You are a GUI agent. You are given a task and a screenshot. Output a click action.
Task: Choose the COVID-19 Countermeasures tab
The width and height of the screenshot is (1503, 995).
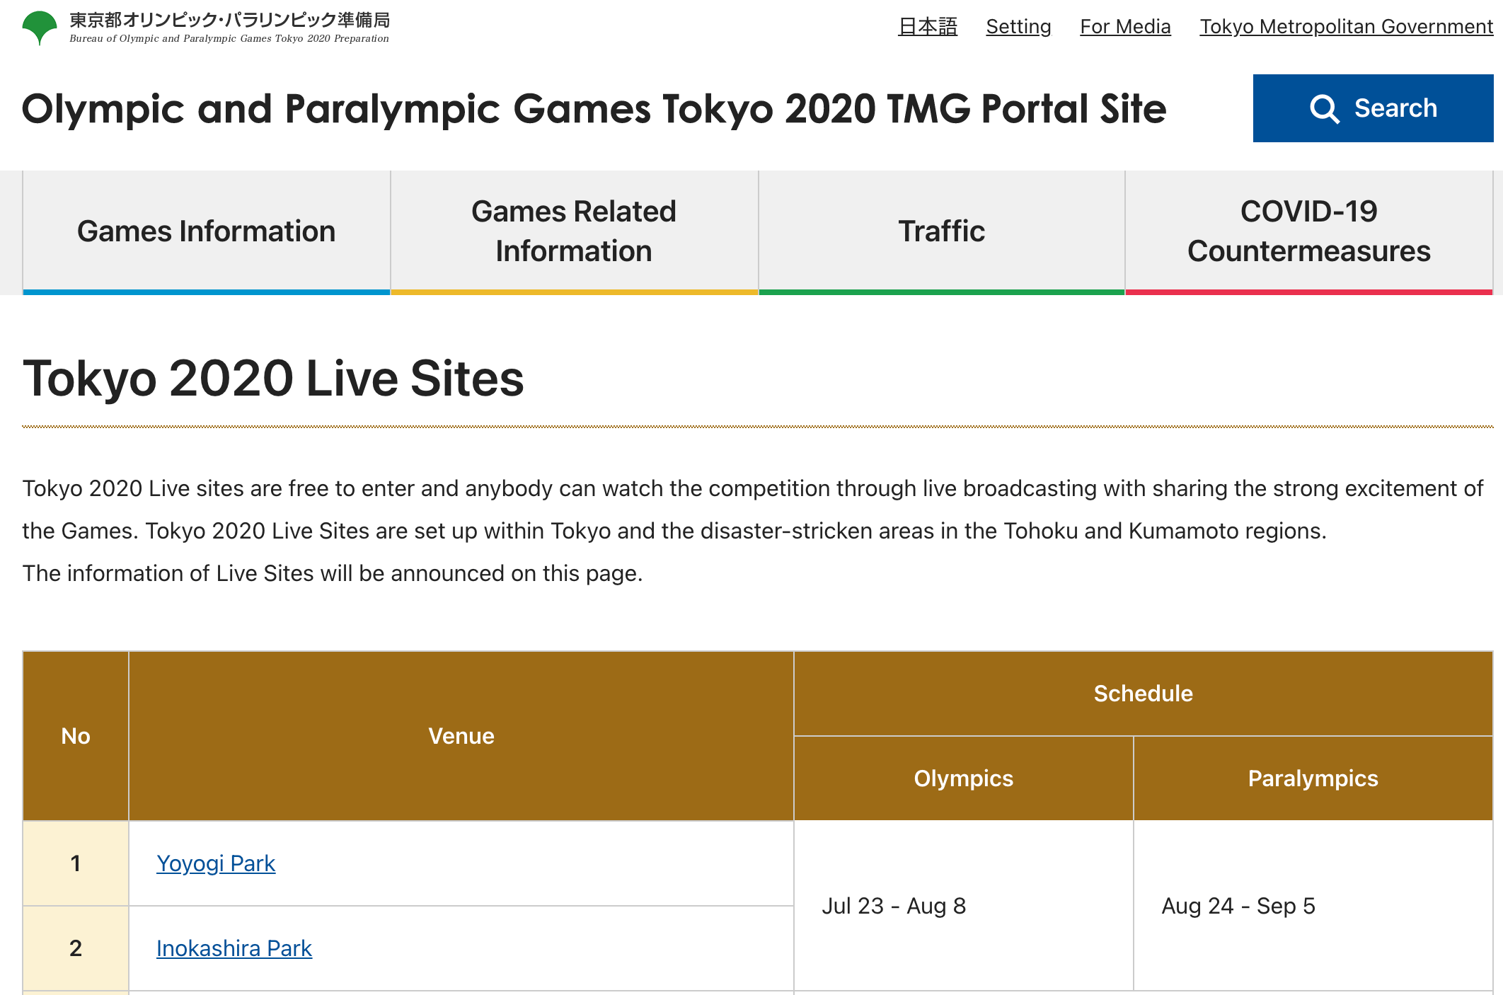[x=1308, y=231]
